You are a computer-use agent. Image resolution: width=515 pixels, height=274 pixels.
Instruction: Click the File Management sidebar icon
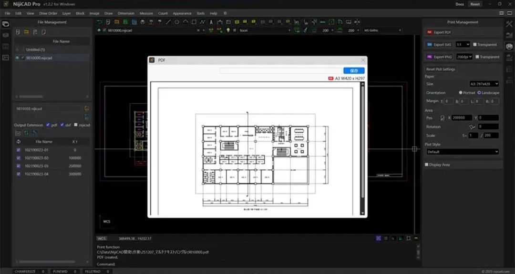6,24
